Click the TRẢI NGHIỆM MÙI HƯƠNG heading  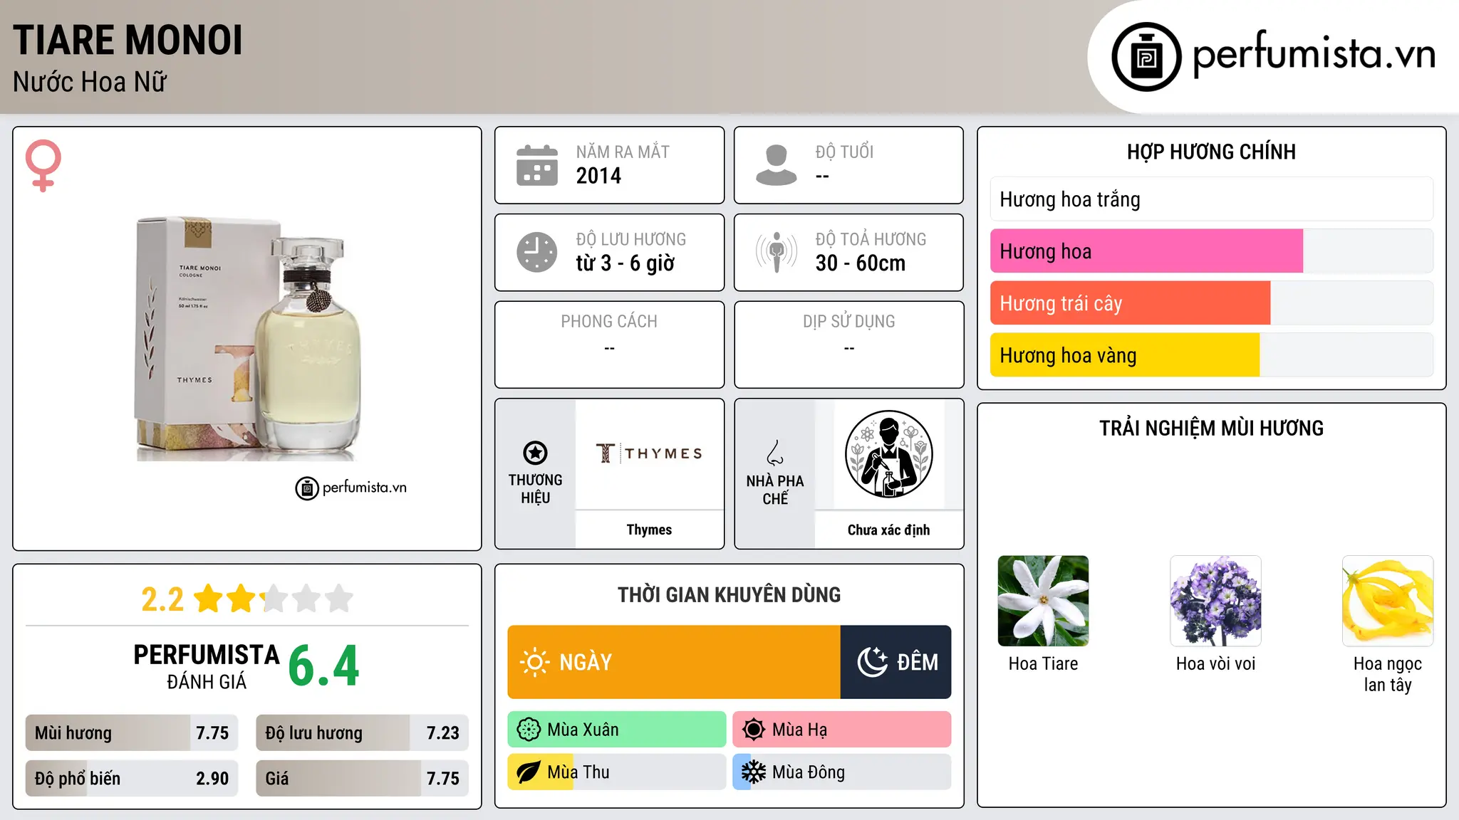tap(1211, 428)
